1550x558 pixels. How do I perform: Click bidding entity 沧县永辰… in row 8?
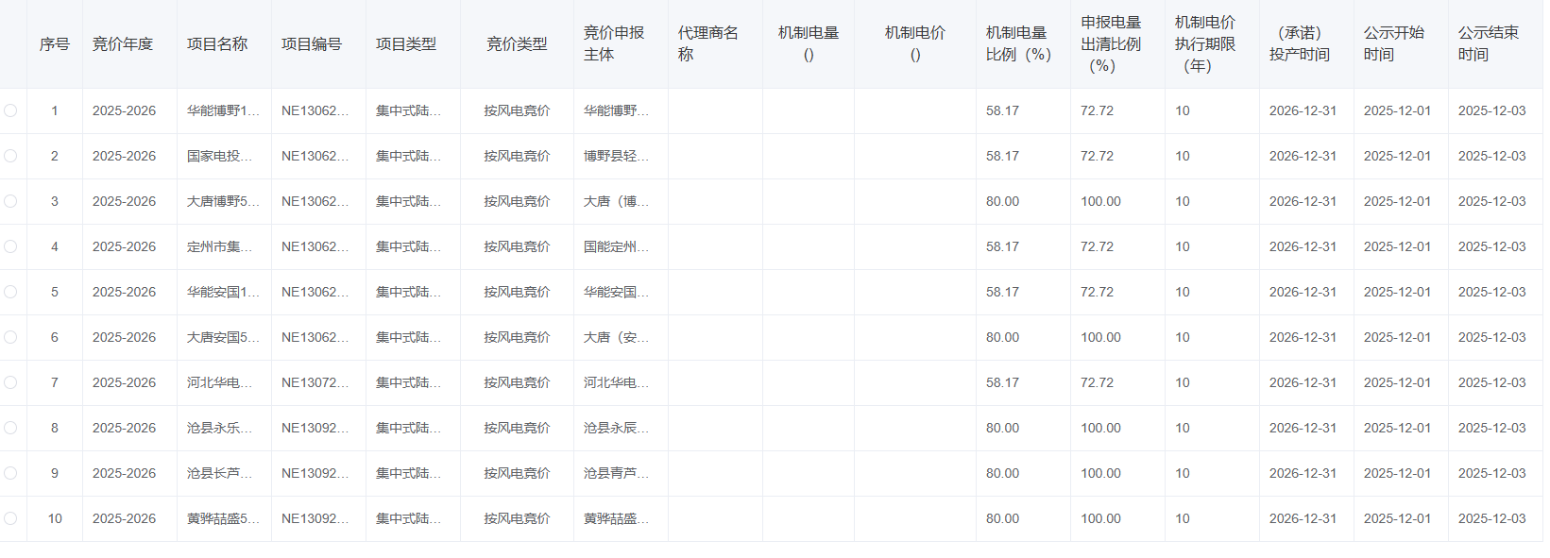[616, 428]
